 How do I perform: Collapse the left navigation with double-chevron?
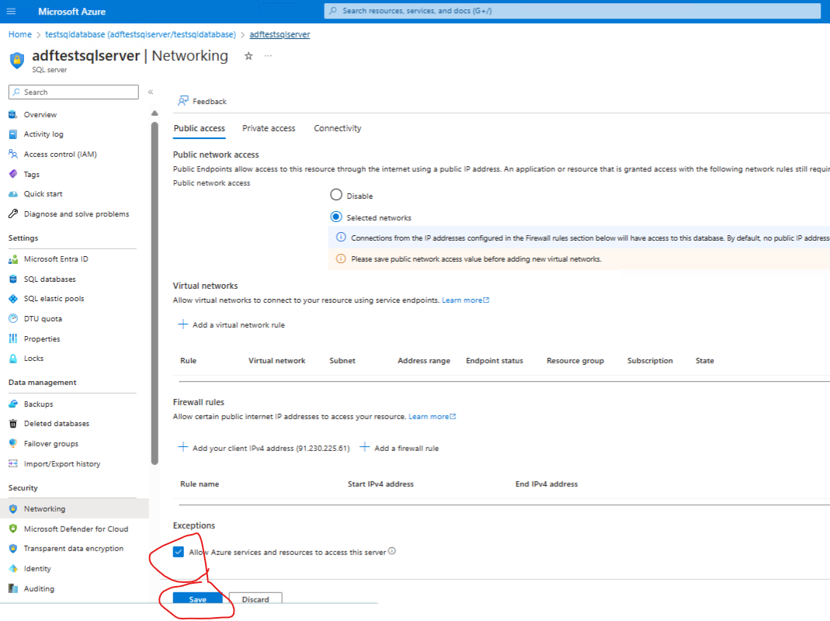(151, 92)
